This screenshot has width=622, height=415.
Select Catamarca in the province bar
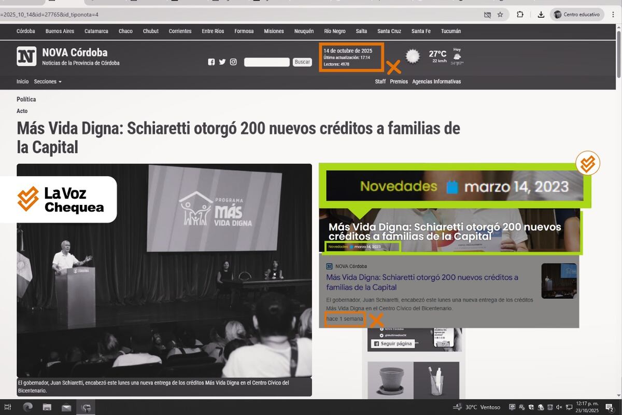(x=96, y=31)
